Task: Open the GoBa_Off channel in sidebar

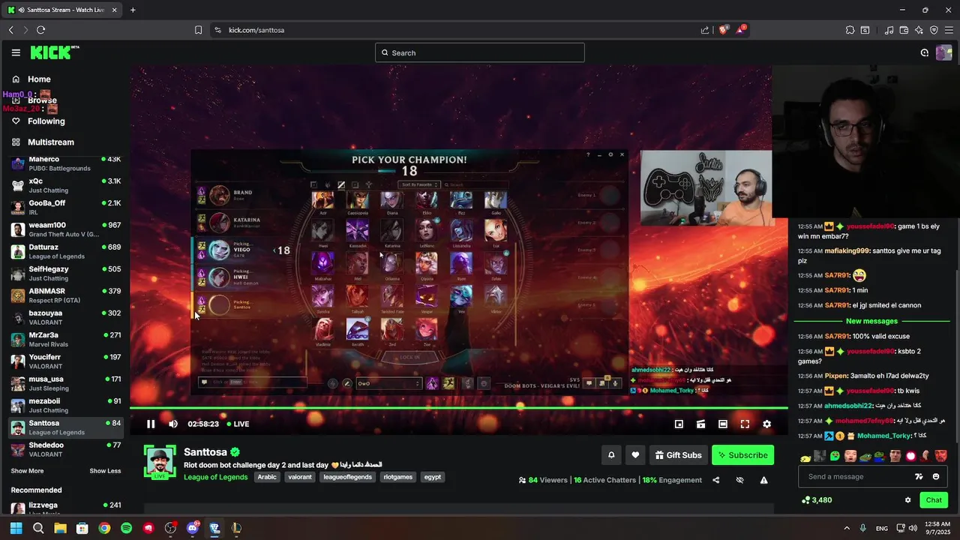Action: [x=65, y=207]
